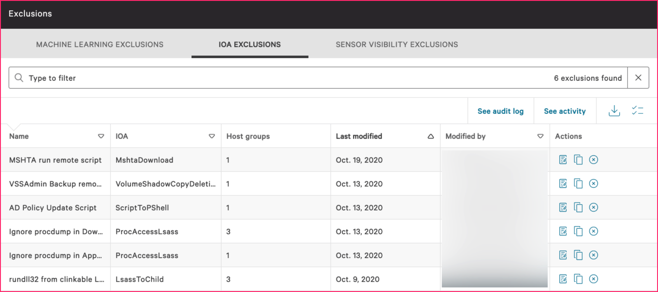Duplicate the AD Policy Update Script exclusion
658x292 pixels.
click(579, 208)
